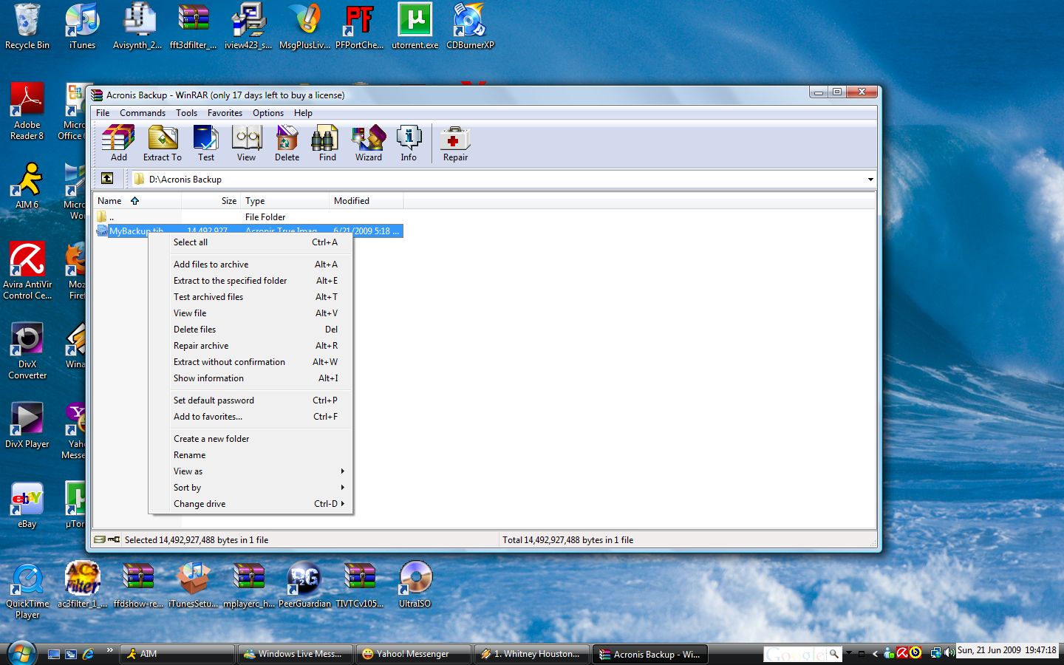Open the Recycle Bin desktop icon
Screen dimensions: 1064x665
coord(27,27)
